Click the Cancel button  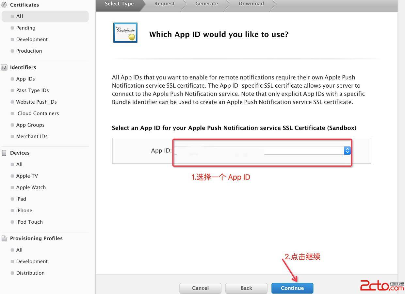click(200, 288)
